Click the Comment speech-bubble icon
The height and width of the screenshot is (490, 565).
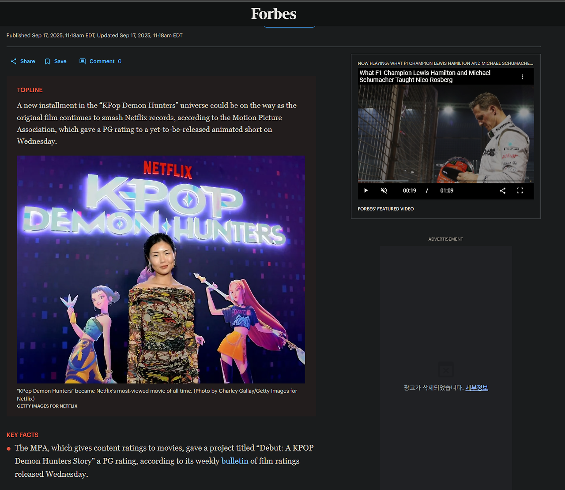83,61
